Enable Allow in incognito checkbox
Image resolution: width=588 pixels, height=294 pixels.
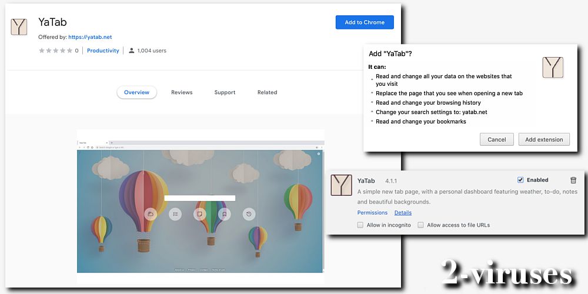tap(360, 225)
